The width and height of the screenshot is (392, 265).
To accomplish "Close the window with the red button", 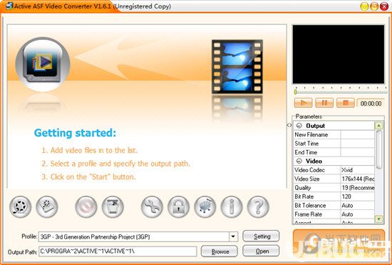I will 384,6.
